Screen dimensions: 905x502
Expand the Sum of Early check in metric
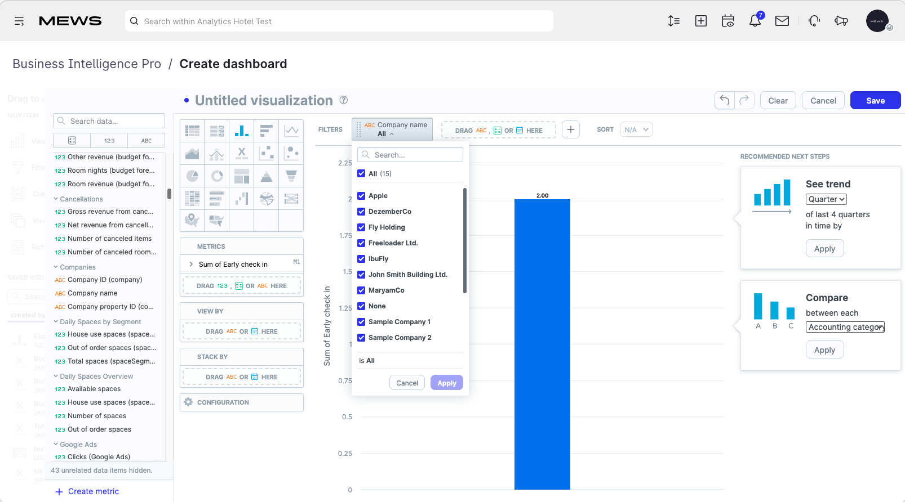click(192, 264)
